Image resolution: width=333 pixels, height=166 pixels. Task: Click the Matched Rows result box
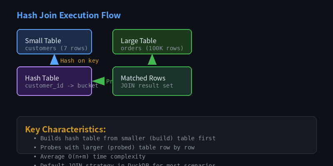152,81
